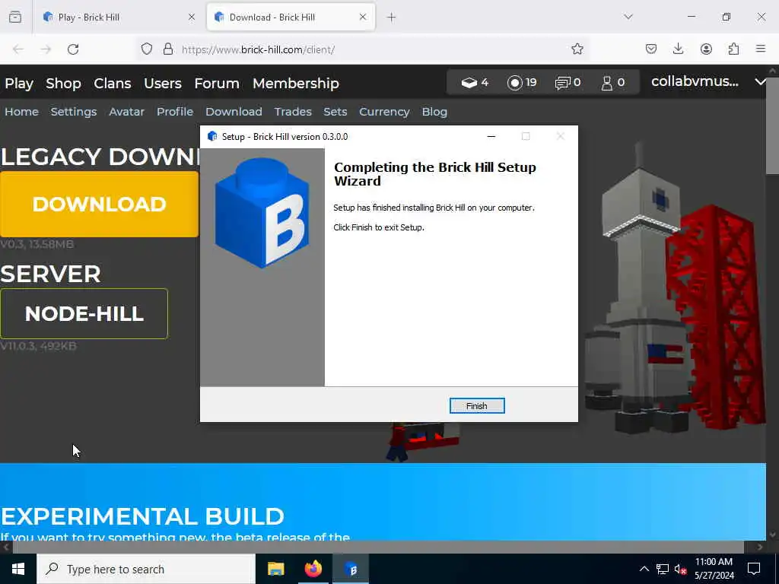Open a new browser tab with plus

click(392, 17)
